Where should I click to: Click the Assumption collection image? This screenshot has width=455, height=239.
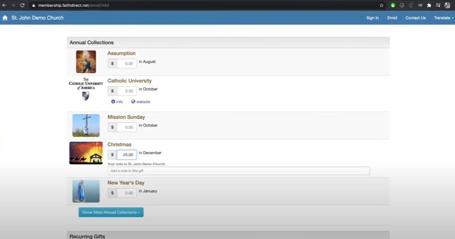pos(86,62)
